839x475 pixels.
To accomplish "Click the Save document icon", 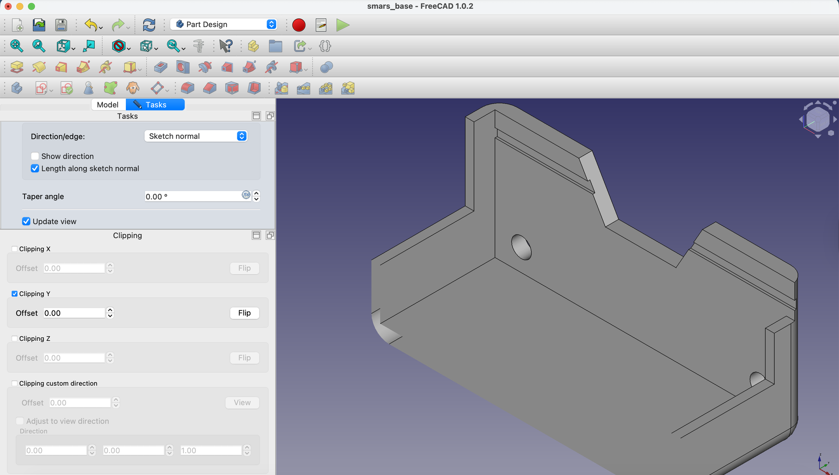I will tap(61, 25).
